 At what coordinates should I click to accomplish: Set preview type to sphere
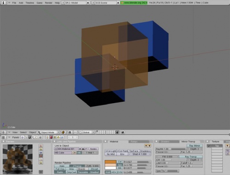41,149
